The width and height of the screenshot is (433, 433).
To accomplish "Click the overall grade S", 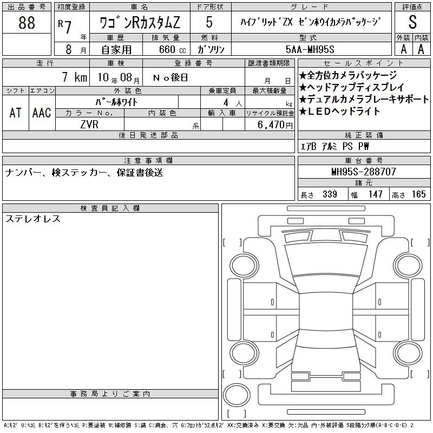I will [x=412, y=22].
